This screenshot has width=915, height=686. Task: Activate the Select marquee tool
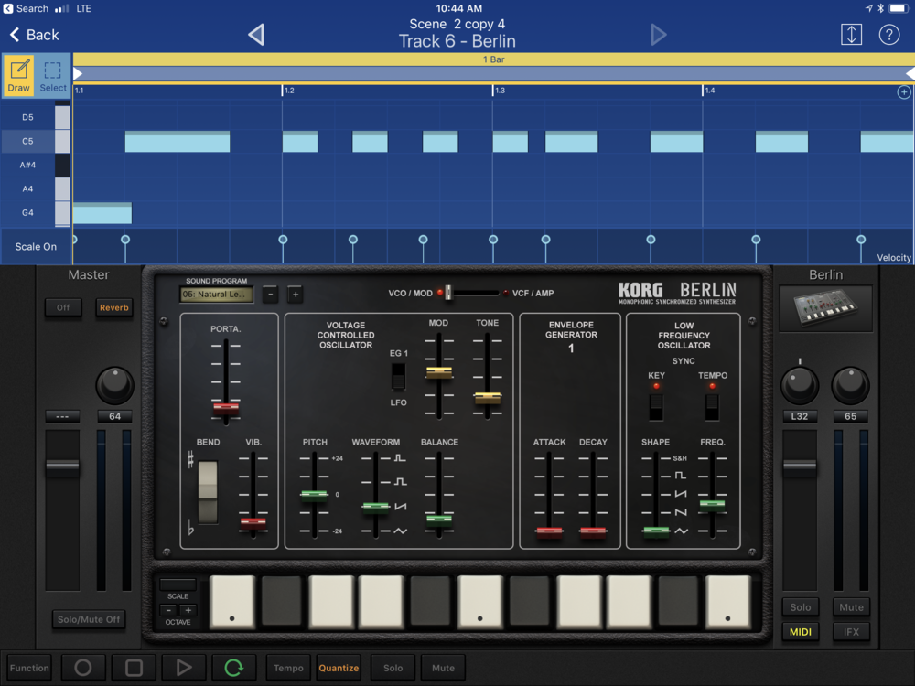coord(53,75)
